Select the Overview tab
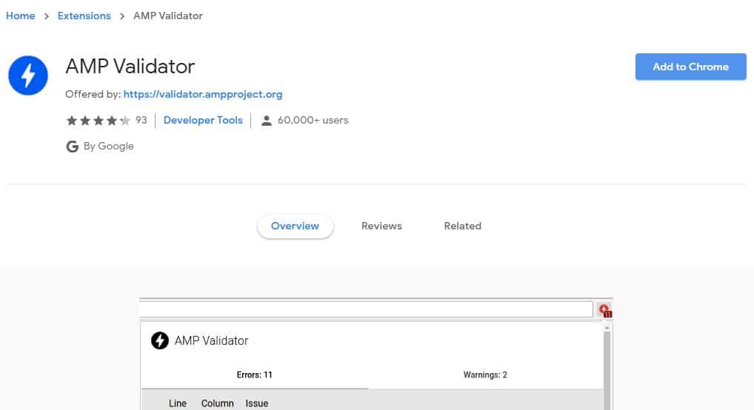The width and height of the screenshot is (754, 410). 295,226
